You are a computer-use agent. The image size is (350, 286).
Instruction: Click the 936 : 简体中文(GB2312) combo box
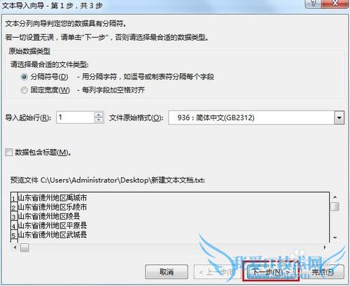tap(256, 117)
